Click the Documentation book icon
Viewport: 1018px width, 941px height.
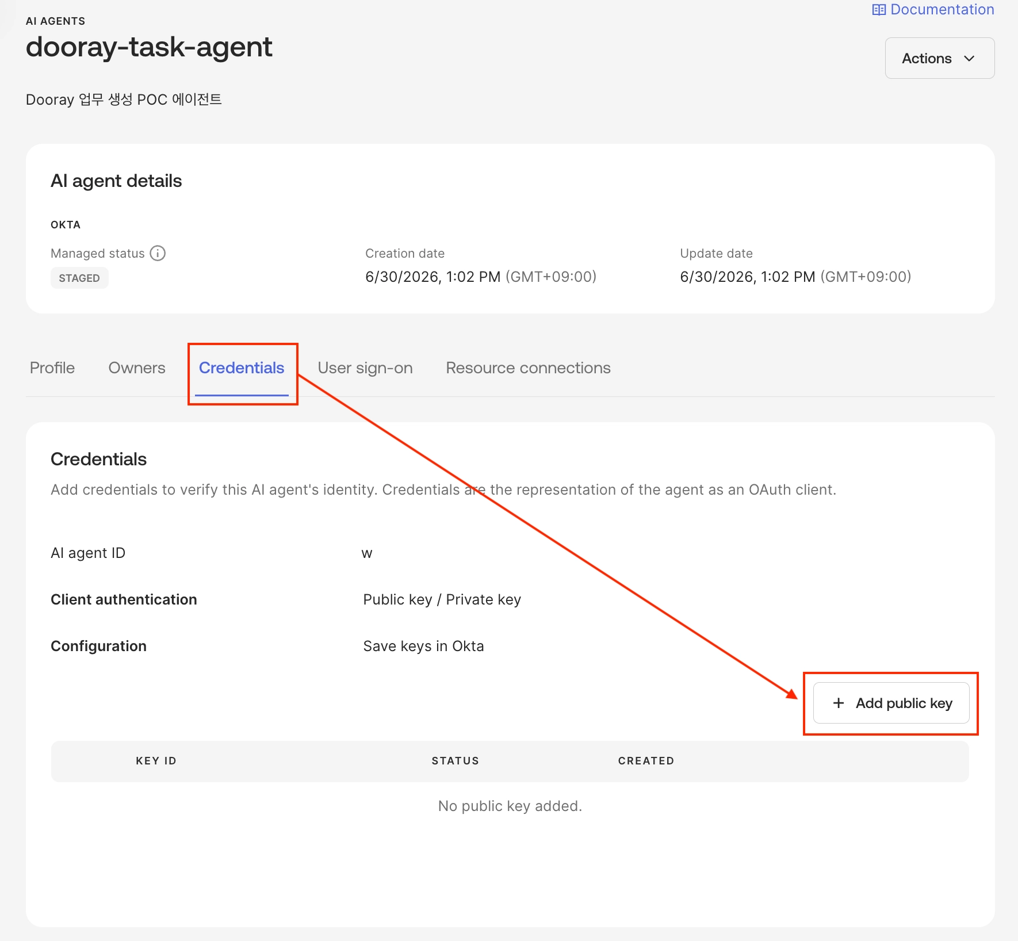878,10
